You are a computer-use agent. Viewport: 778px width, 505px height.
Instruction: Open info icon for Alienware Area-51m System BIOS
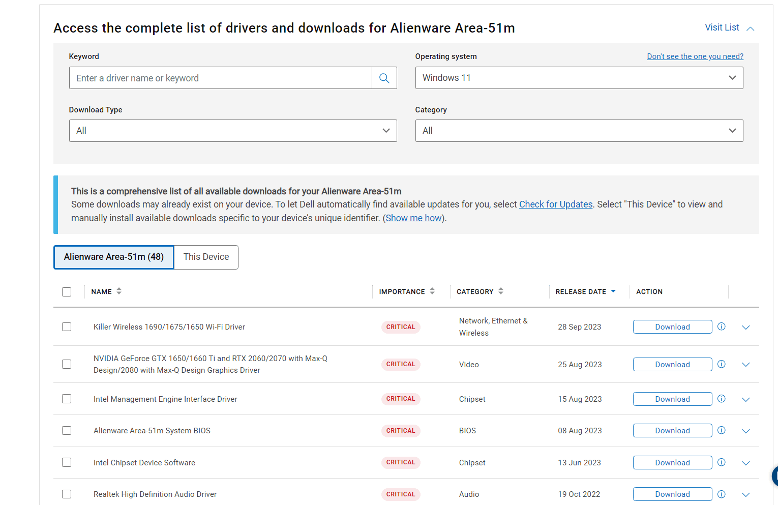(x=721, y=430)
